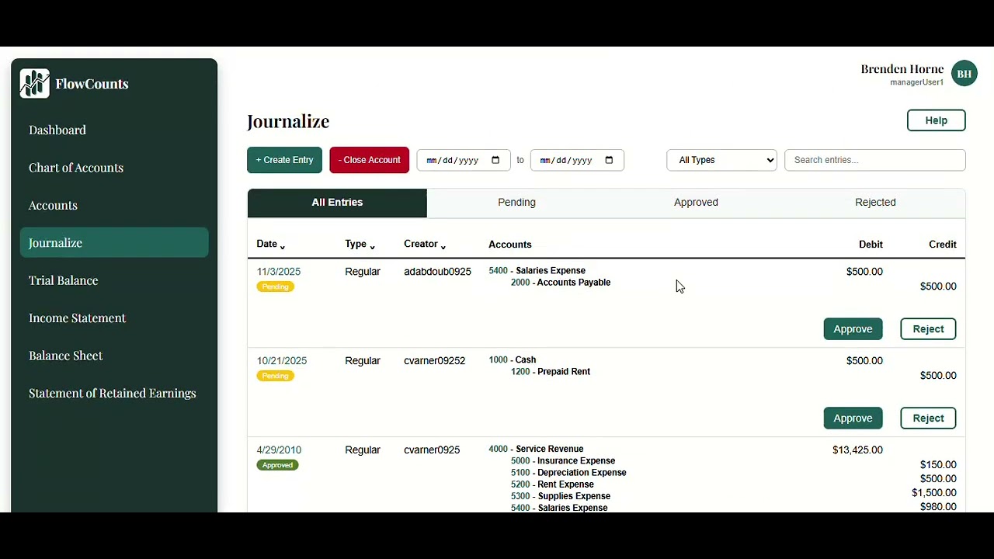Open Accounts in sidebar
Screen dimensions: 994x559
coord(114,205)
